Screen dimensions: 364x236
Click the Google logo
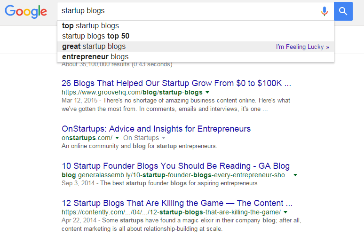point(26,12)
